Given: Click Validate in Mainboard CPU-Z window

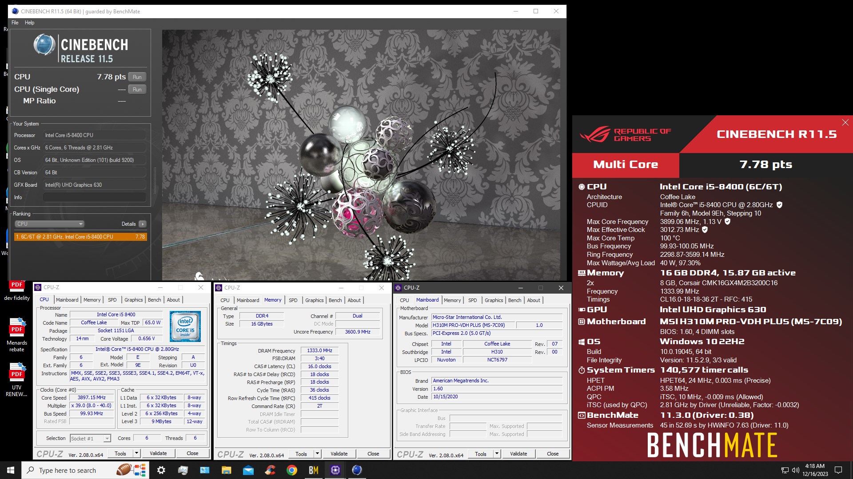Looking at the screenshot, I should pos(518,454).
